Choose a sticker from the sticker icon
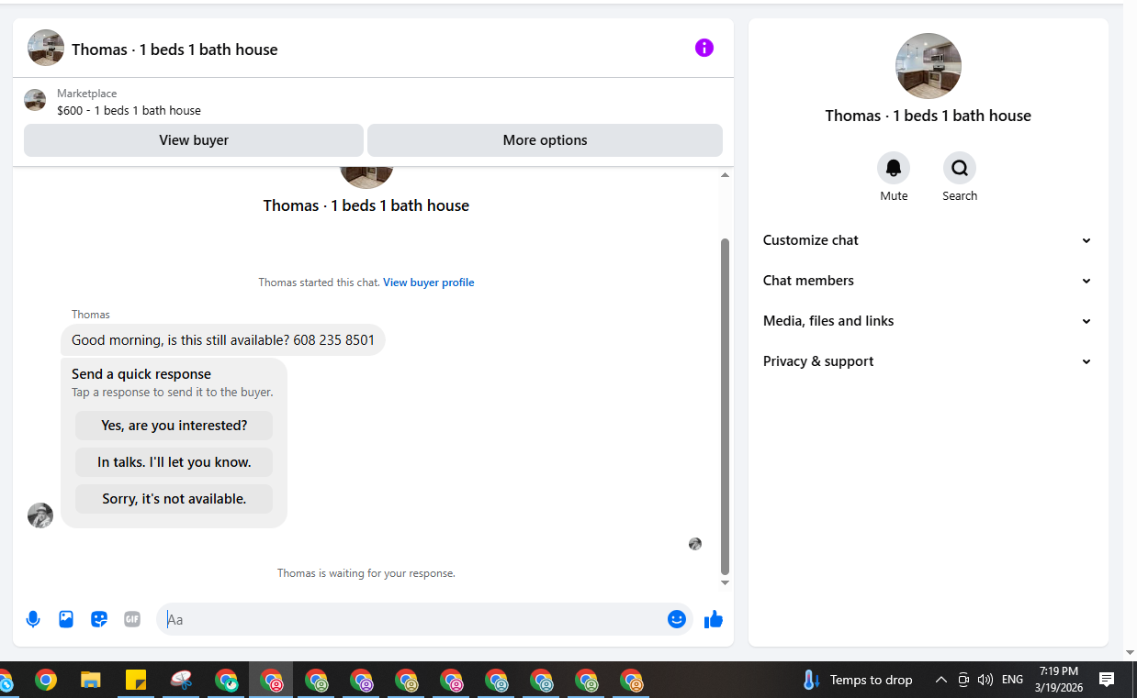This screenshot has width=1137, height=698. coord(99,619)
